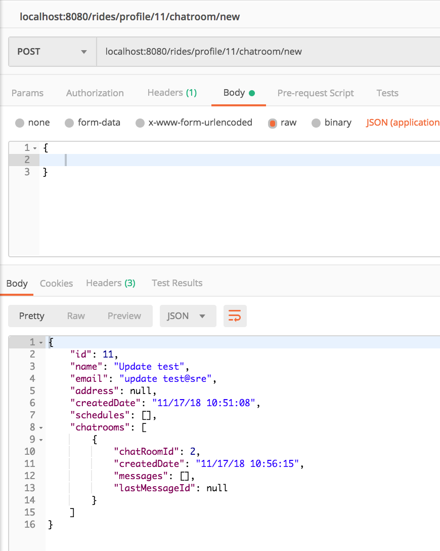
Task: Click the "messages" key in response
Action: click(x=141, y=476)
